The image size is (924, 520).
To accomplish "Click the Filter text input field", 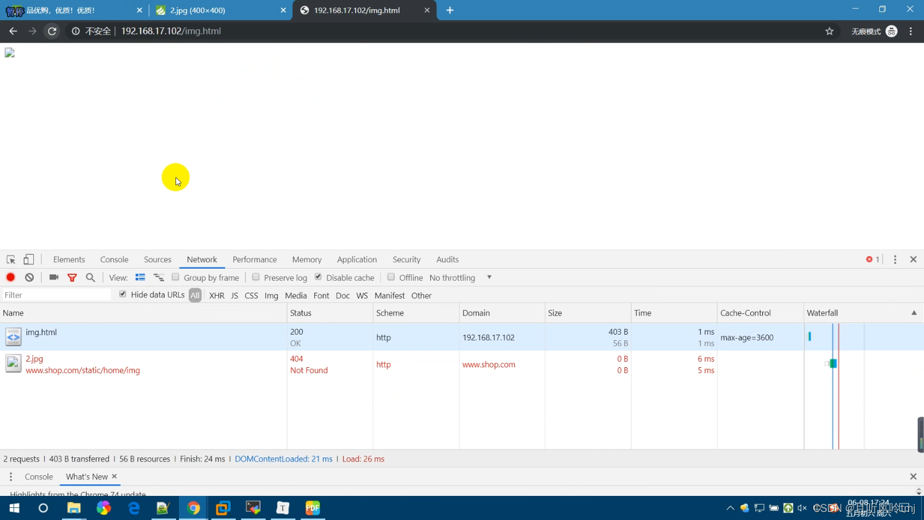I will pos(56,295).
